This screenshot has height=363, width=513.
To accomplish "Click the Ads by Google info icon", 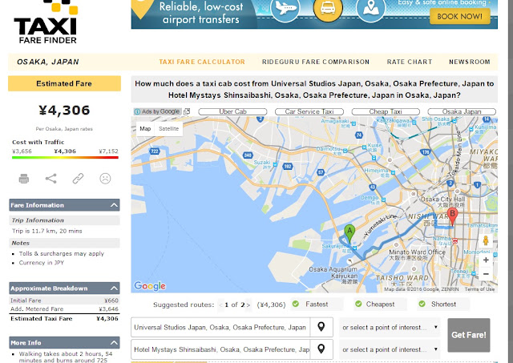I will click(x=137, y=111).
